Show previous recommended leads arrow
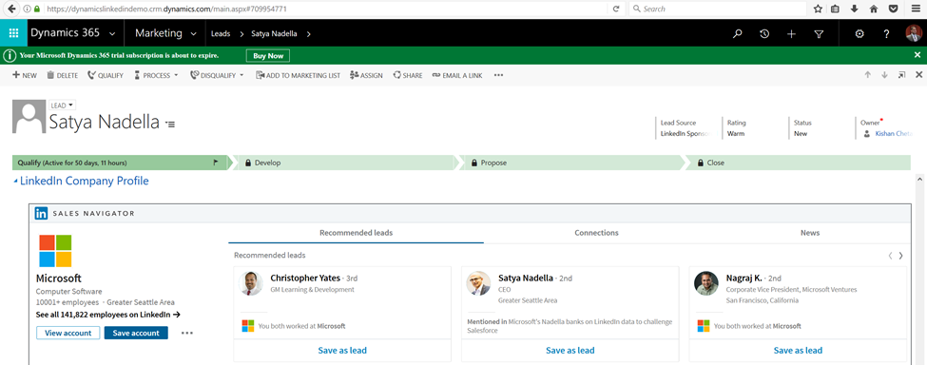927x365 pixels. coord(890,256)
